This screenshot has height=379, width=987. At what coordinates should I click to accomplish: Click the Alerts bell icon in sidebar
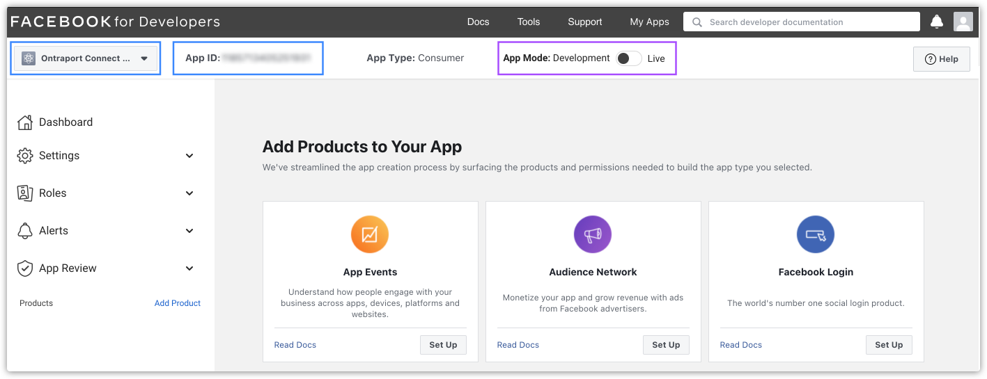[25, 231]
